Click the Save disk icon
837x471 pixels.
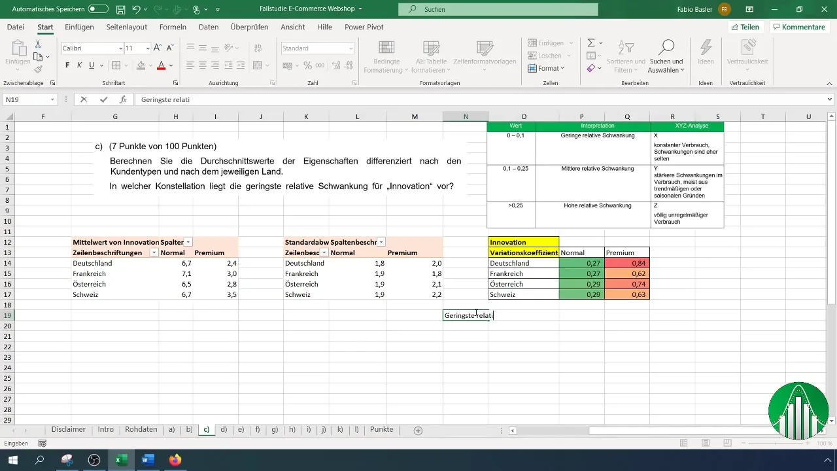coord(121,10)
